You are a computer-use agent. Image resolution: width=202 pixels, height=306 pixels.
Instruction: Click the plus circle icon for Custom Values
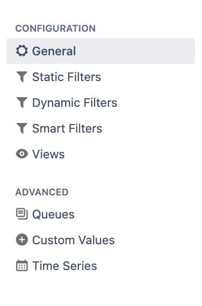click(21, 239)
